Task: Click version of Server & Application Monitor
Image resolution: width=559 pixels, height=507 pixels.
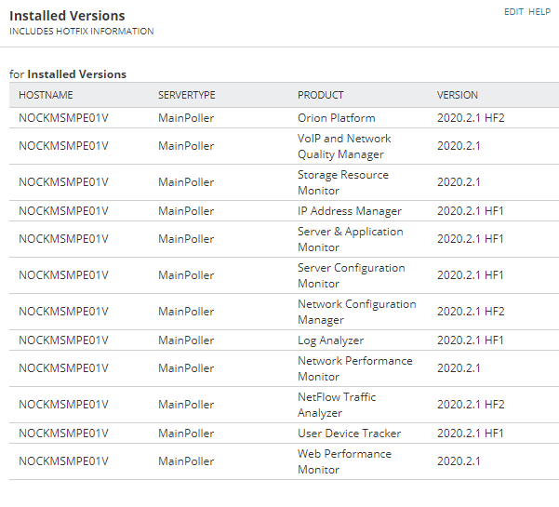Action: (x=471, y=239)
